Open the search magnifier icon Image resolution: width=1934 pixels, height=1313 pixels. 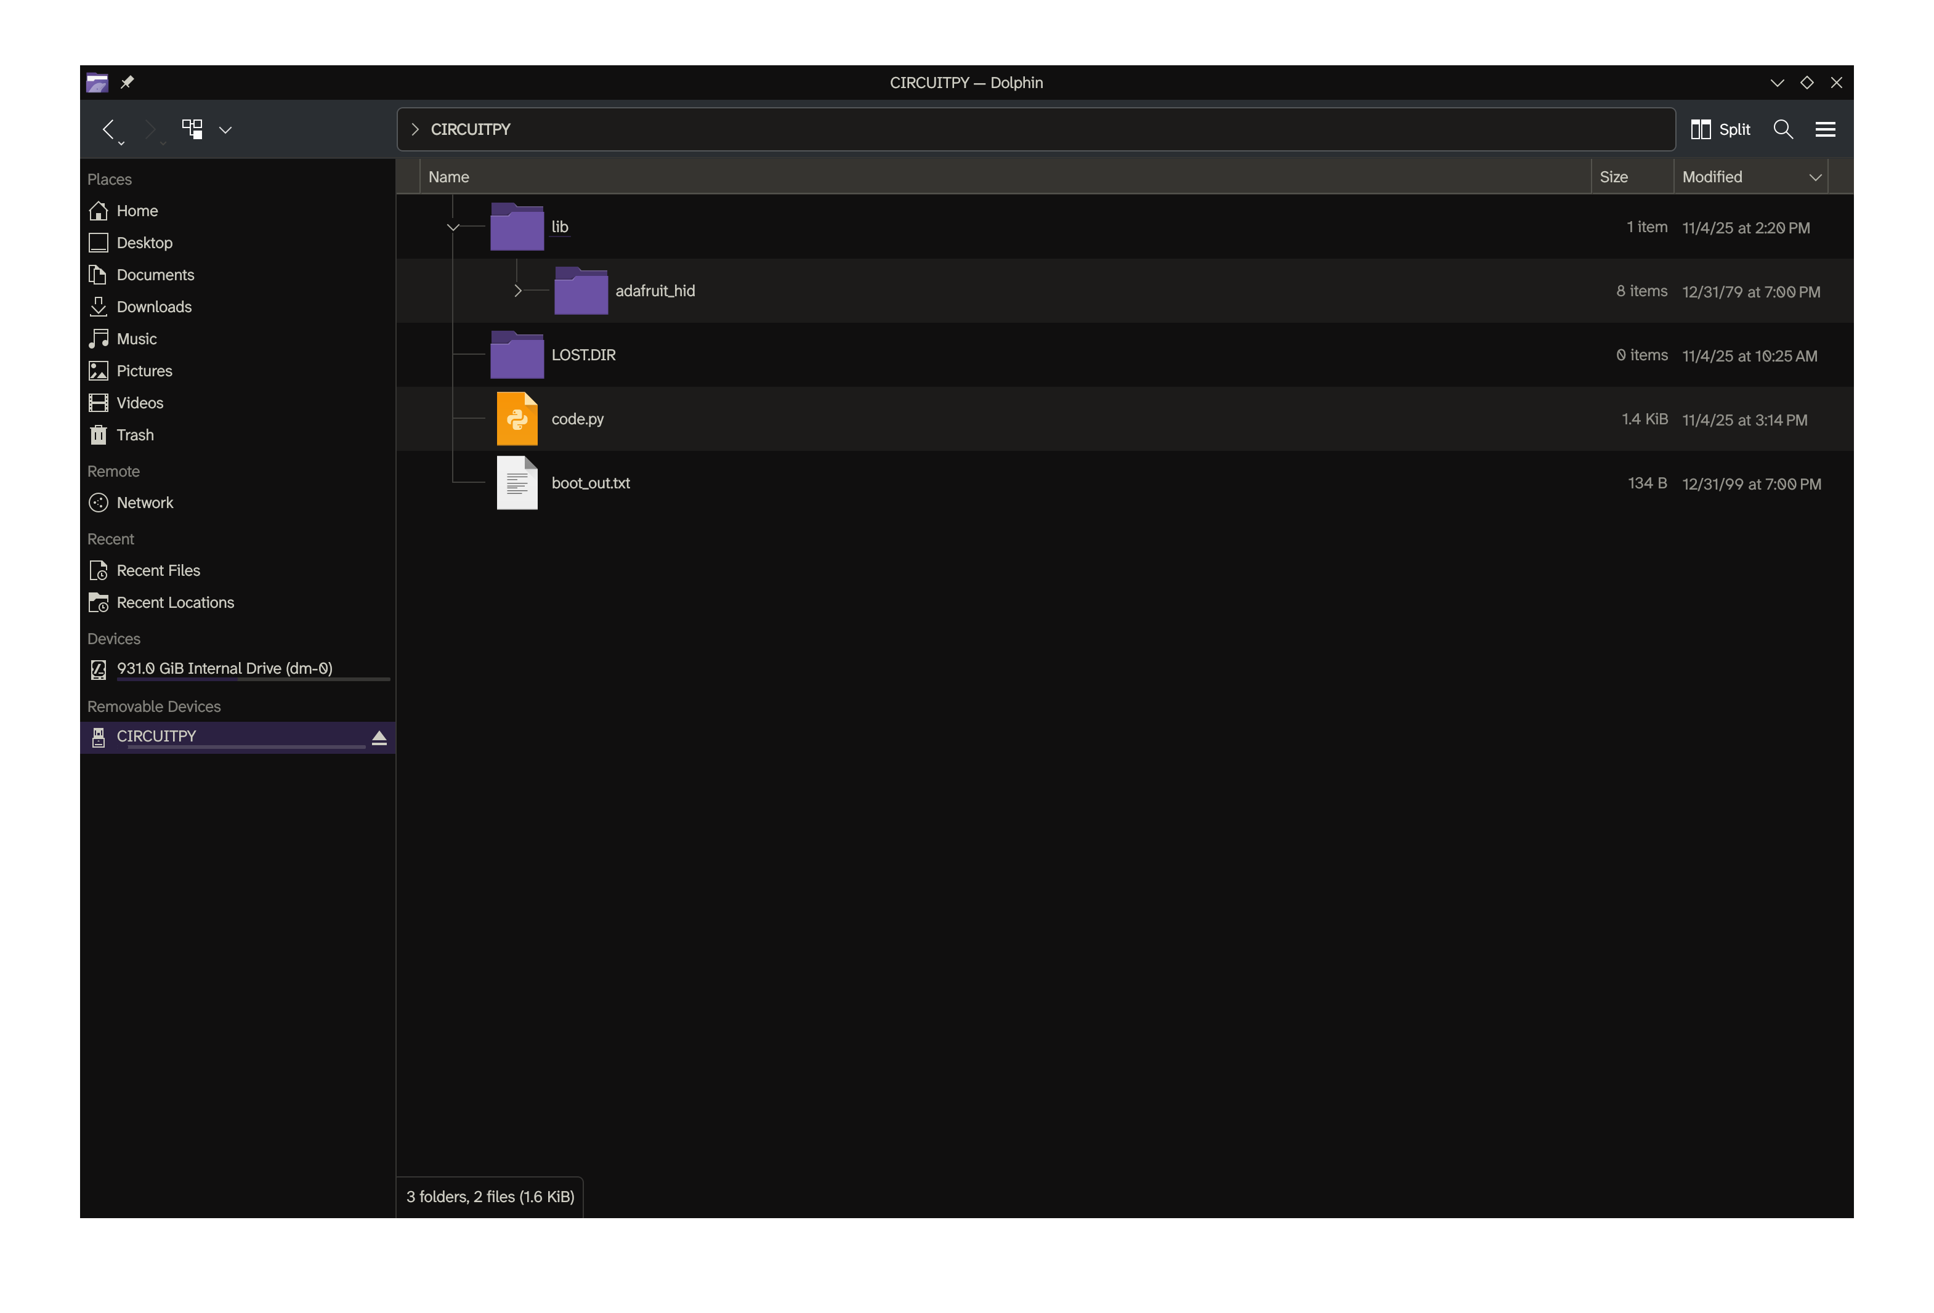(x=1782, y=129)
